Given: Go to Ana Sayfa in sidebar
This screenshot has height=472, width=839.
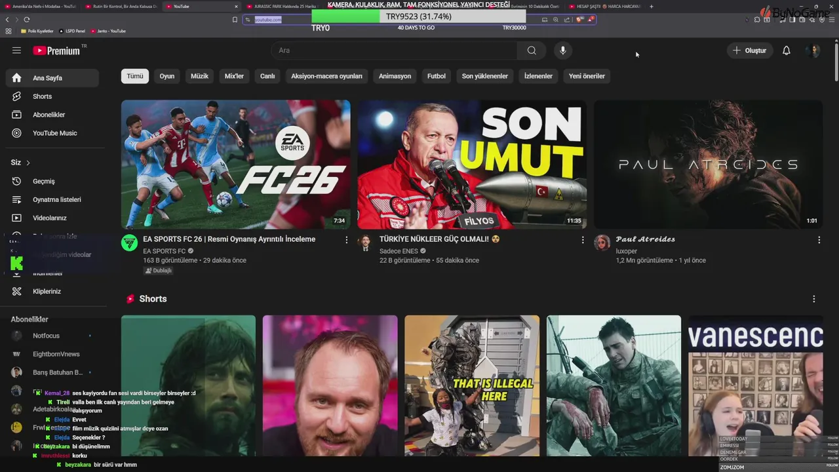Looking at the screenshot, I should pyautogui.click(x=52, y=78).
